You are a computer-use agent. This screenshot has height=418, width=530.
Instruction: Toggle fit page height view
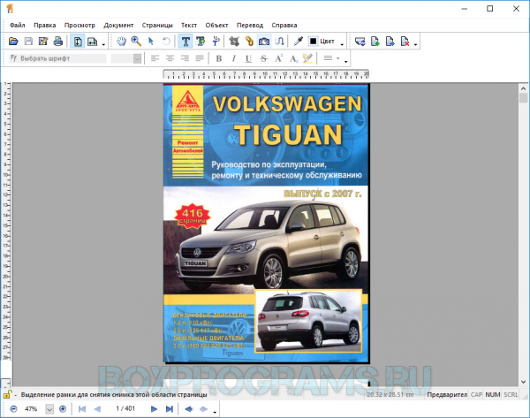pos(78,42)
